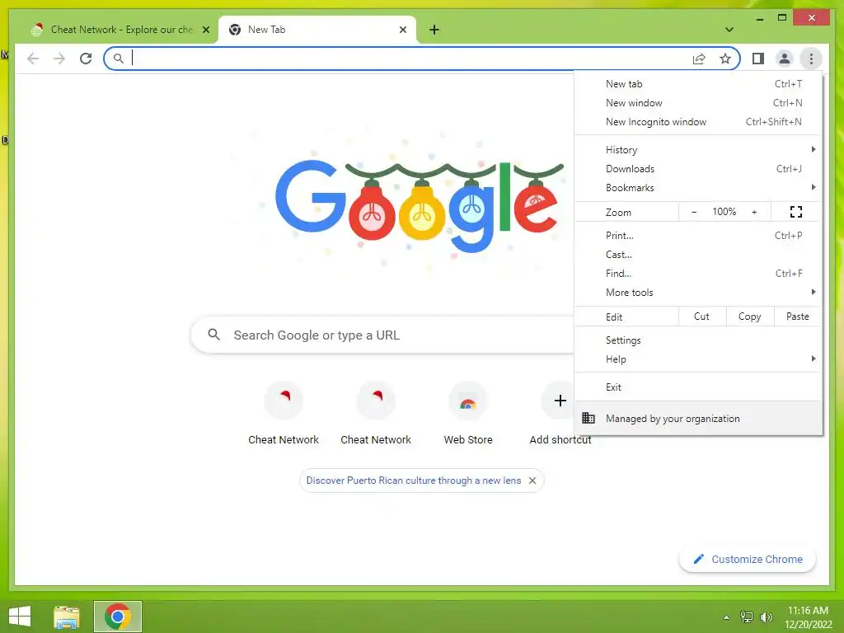Viewport: 844px width, 633px height.
Task: Click the Add shortcut plus icon
Action: 560,401
